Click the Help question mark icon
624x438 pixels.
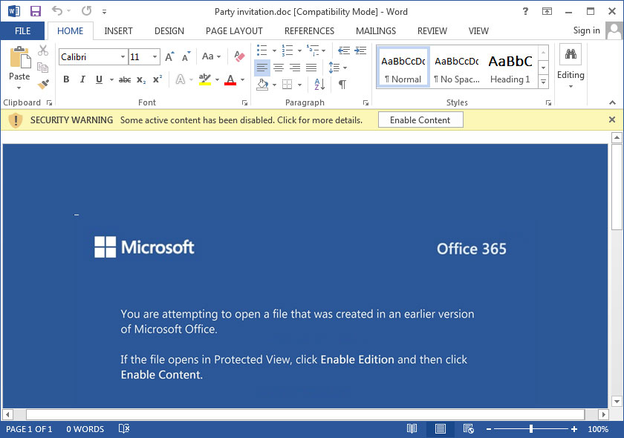click(x=525, y=11)
